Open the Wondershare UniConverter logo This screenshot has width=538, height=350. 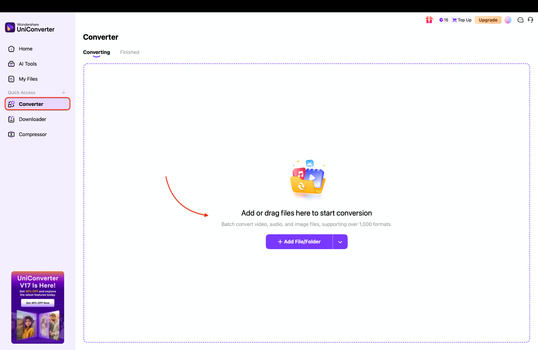(30, 27)
